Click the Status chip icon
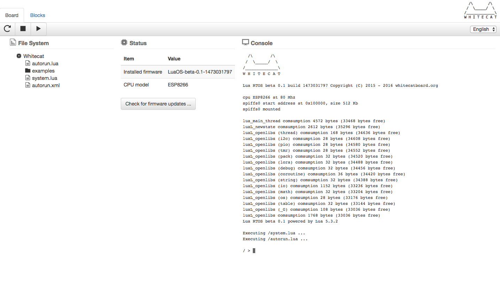 pos(124,42)
